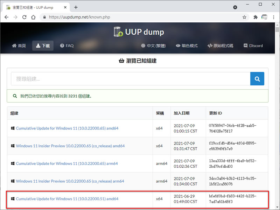Select date 2021-07-09 01:02:36 CST
The height and width of the screenshot is (210, 280).
tap(185, 163)
